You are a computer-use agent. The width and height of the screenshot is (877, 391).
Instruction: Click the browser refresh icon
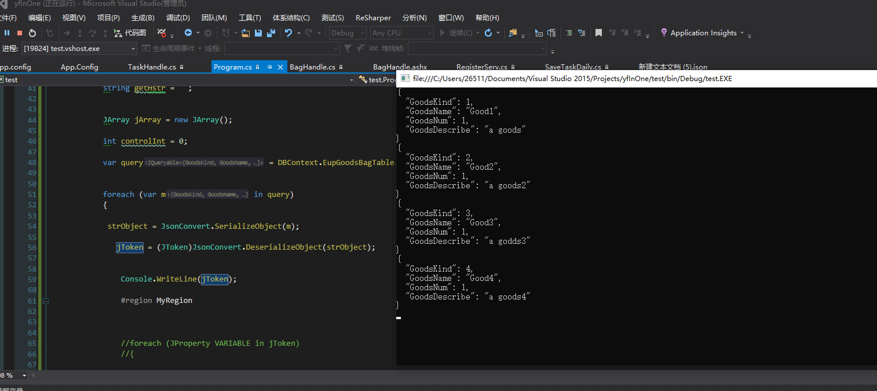coord(488,33)
